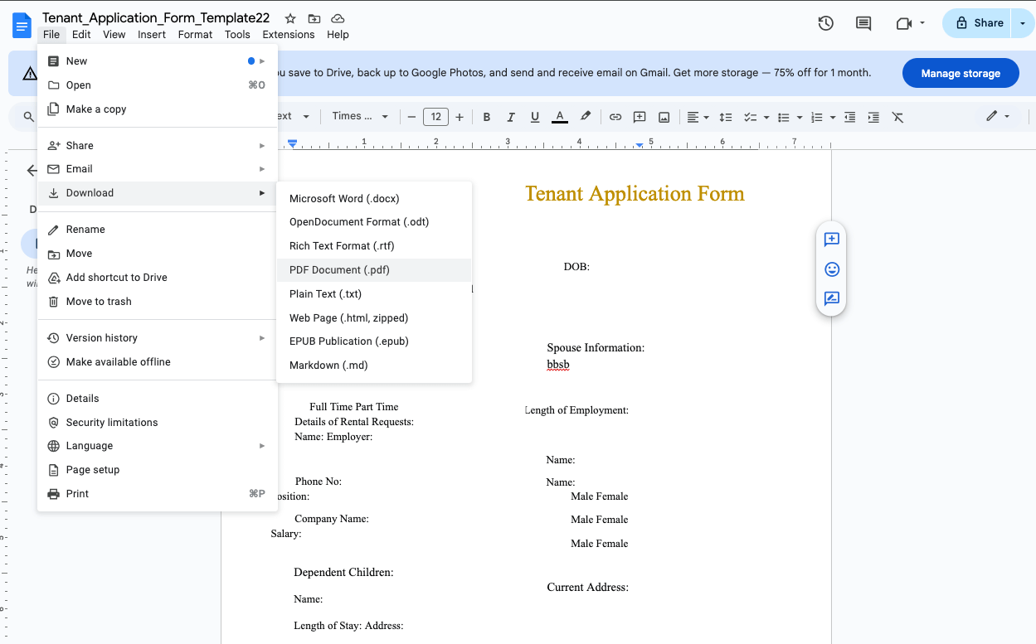
Task: Insert an image from the toolbar
Action: tap(664, 117)
